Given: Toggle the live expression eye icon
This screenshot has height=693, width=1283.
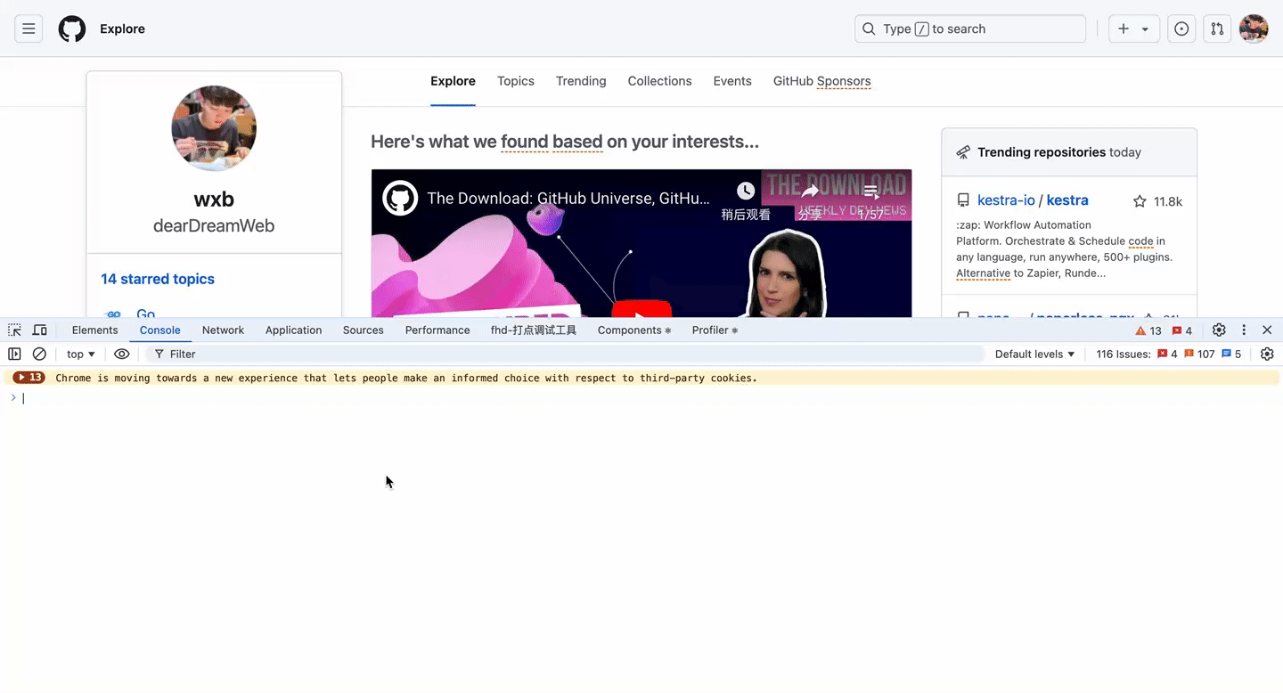Looking at the screenshot, I should coord(122,354).
